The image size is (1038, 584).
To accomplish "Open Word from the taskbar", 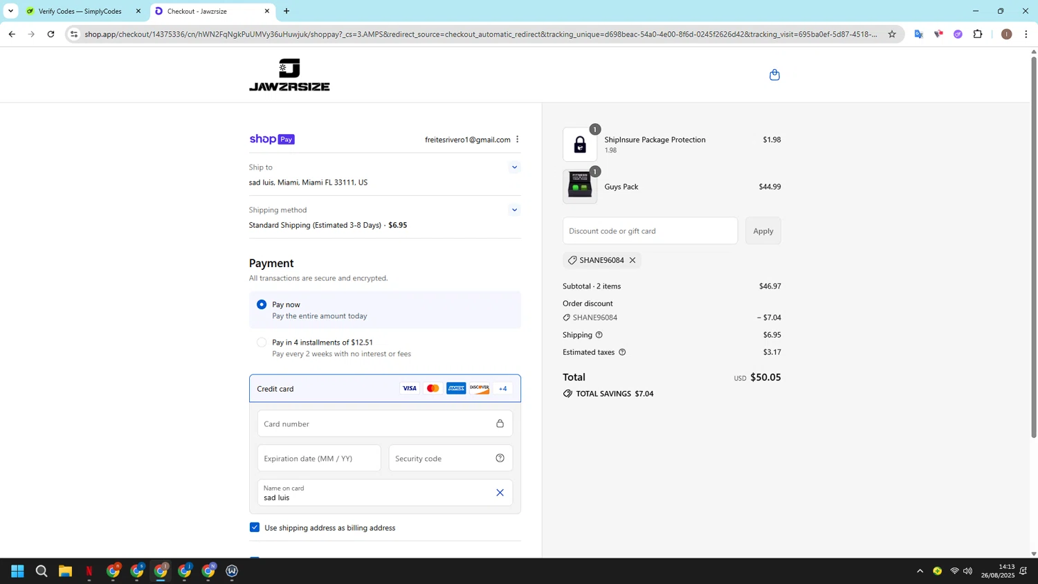I will (232, 571).
